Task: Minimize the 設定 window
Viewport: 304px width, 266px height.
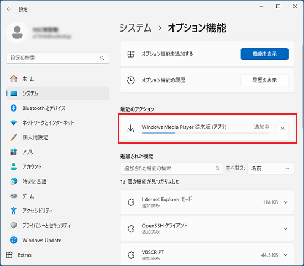Action: click(x=261, y=7)
